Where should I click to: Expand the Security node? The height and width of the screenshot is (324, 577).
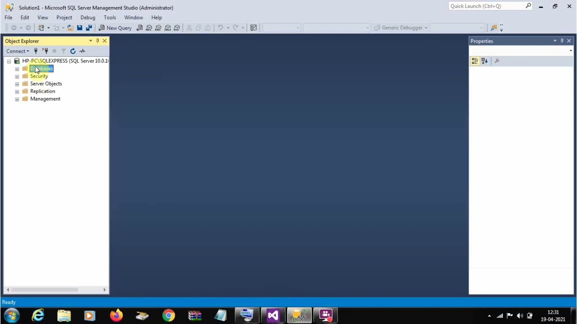(17, 76)
